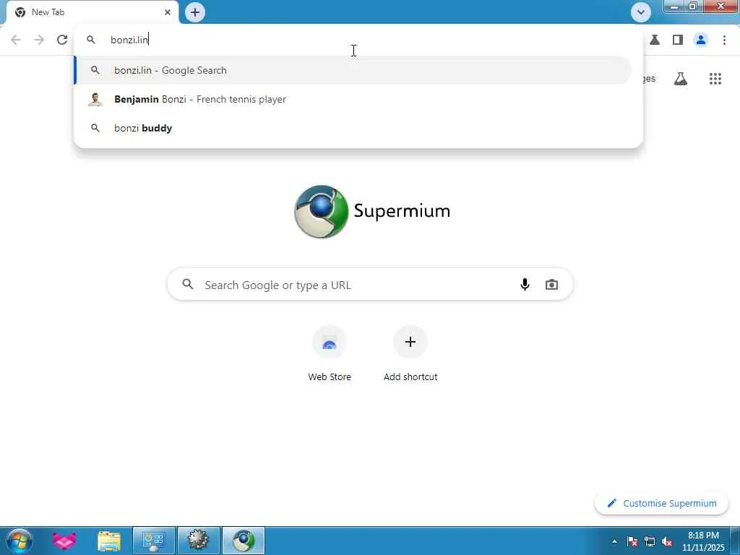Open the tab search dropdown arrow
This screenshot has width=740, height=555.
[x=640, y=12]
